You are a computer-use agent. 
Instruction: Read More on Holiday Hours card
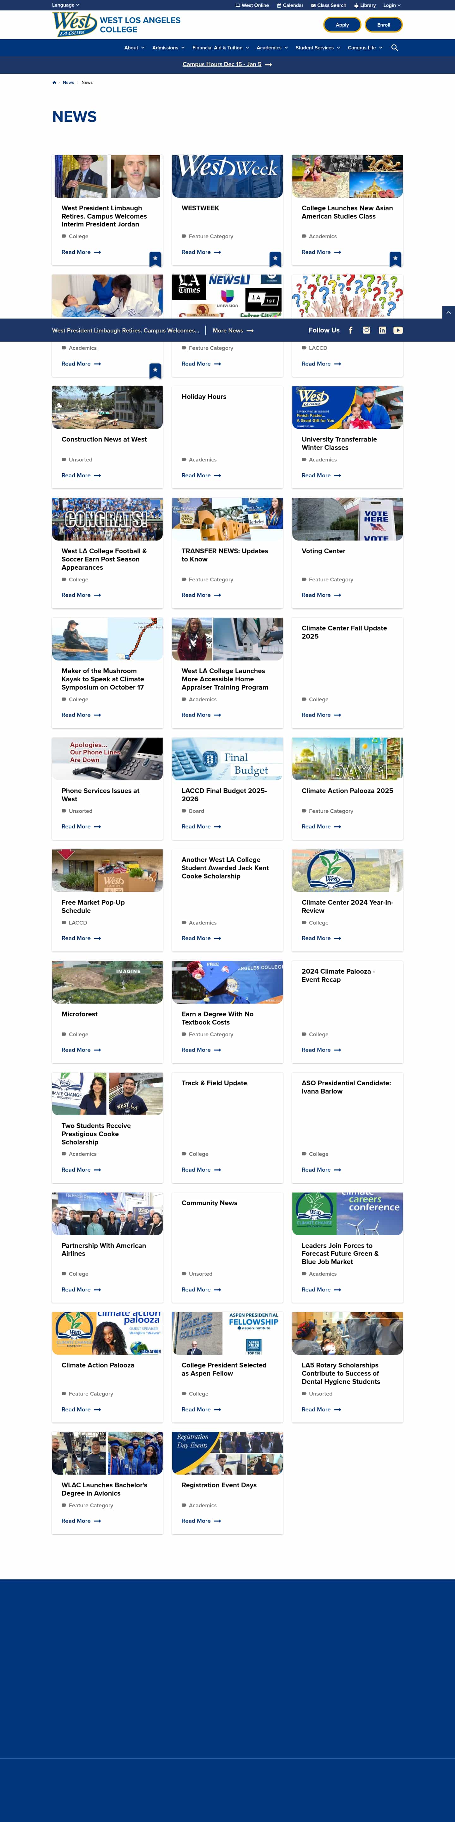201,476
